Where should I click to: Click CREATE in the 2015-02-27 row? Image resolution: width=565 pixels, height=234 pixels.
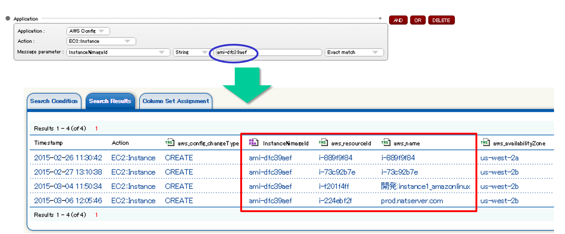(179, 172)
